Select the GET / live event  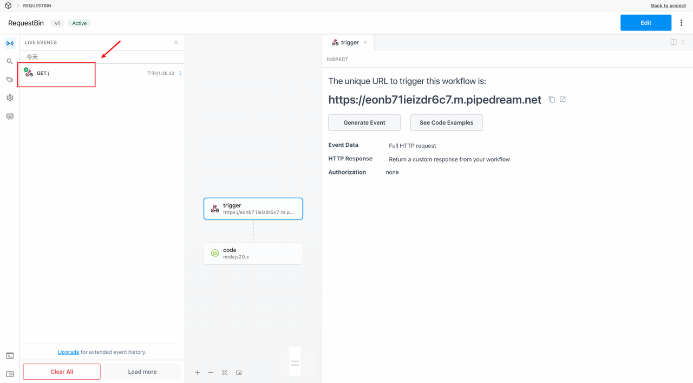point(102,73)
